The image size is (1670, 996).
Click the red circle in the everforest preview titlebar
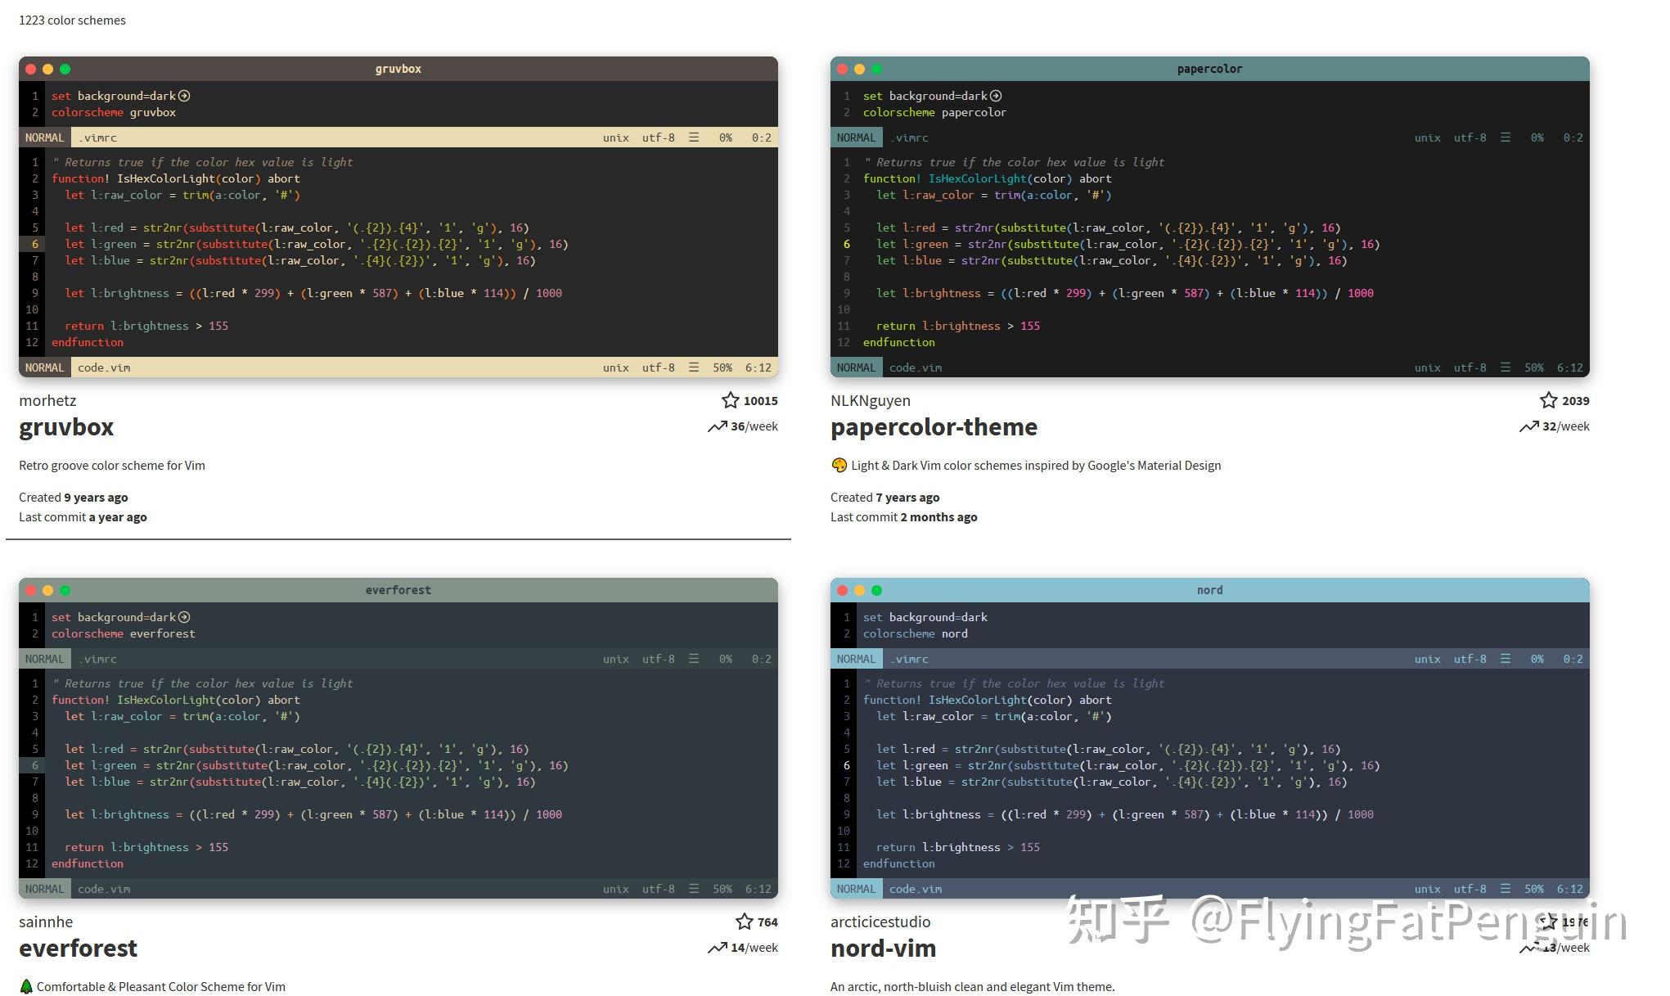coord(31,590)
